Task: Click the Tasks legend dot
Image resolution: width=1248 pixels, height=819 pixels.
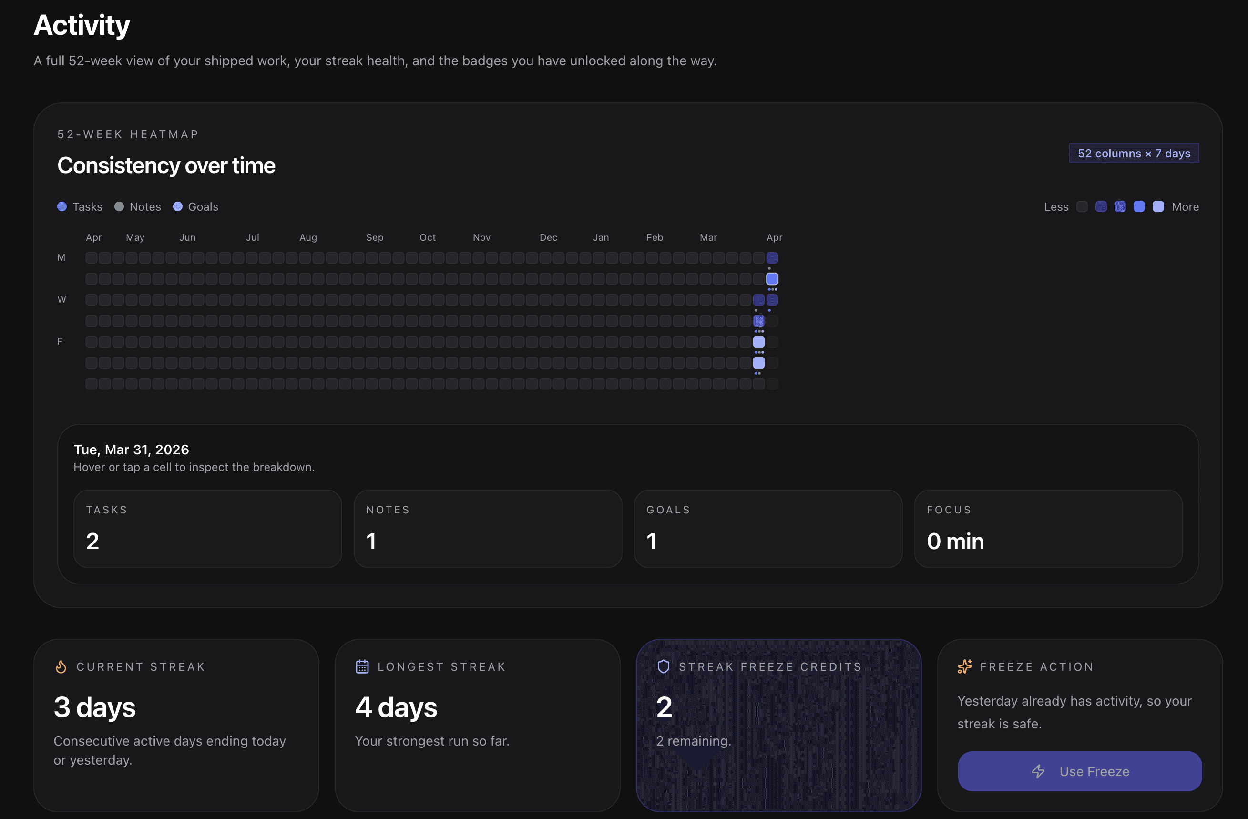Action: click(62, 206)
